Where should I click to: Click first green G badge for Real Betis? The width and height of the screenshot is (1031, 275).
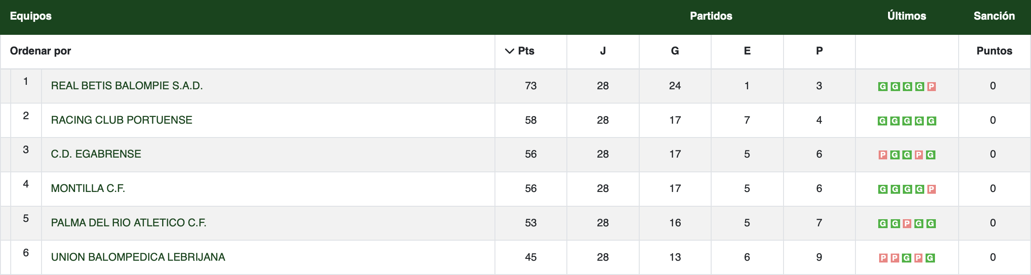[x=883, y=87]
